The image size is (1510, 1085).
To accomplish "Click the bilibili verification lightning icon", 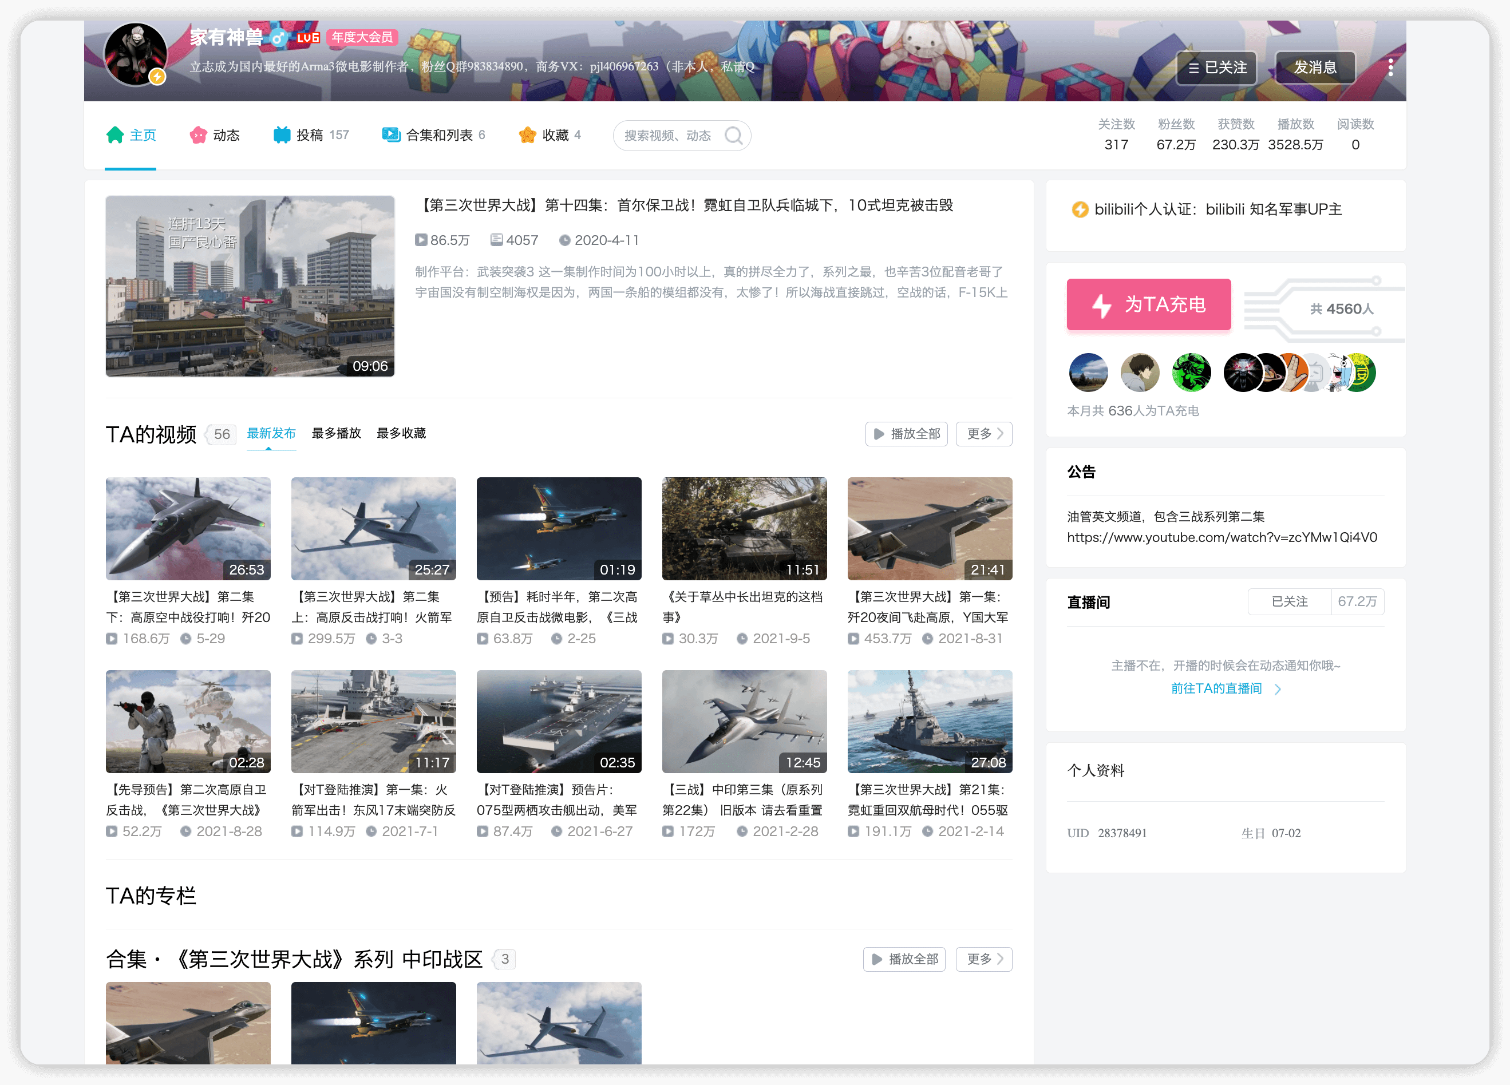I will [x=1079, y=209].
